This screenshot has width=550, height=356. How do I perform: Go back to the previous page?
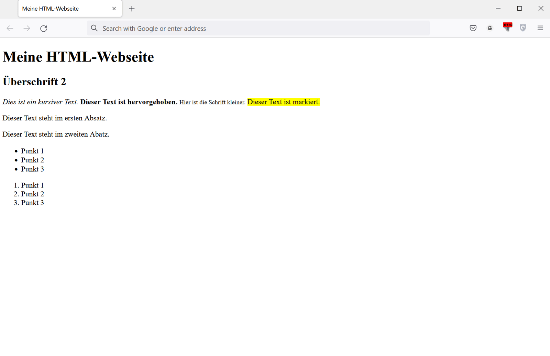[x=10, y=28]
